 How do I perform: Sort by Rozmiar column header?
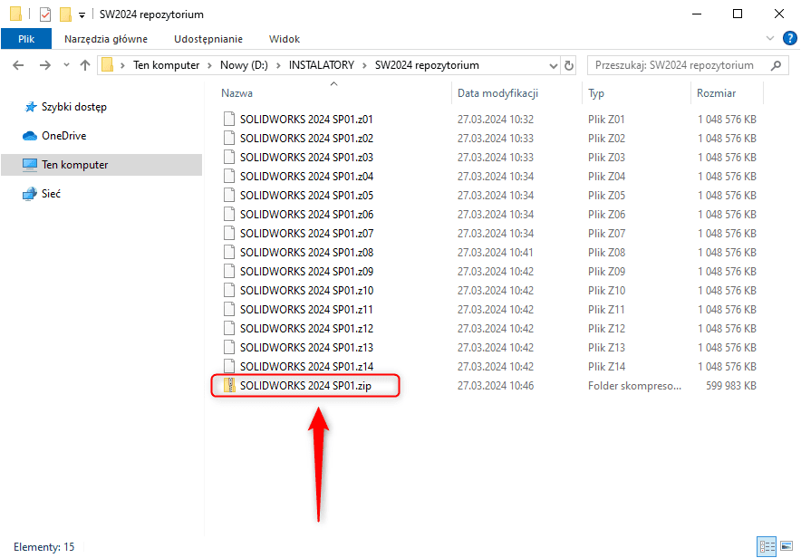(716, 93)
